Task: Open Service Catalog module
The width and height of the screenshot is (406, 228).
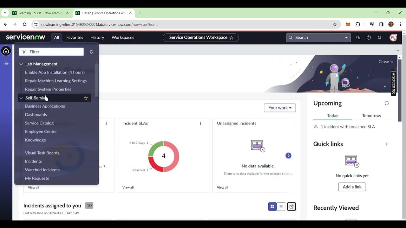Action: [x=39, y=123]
